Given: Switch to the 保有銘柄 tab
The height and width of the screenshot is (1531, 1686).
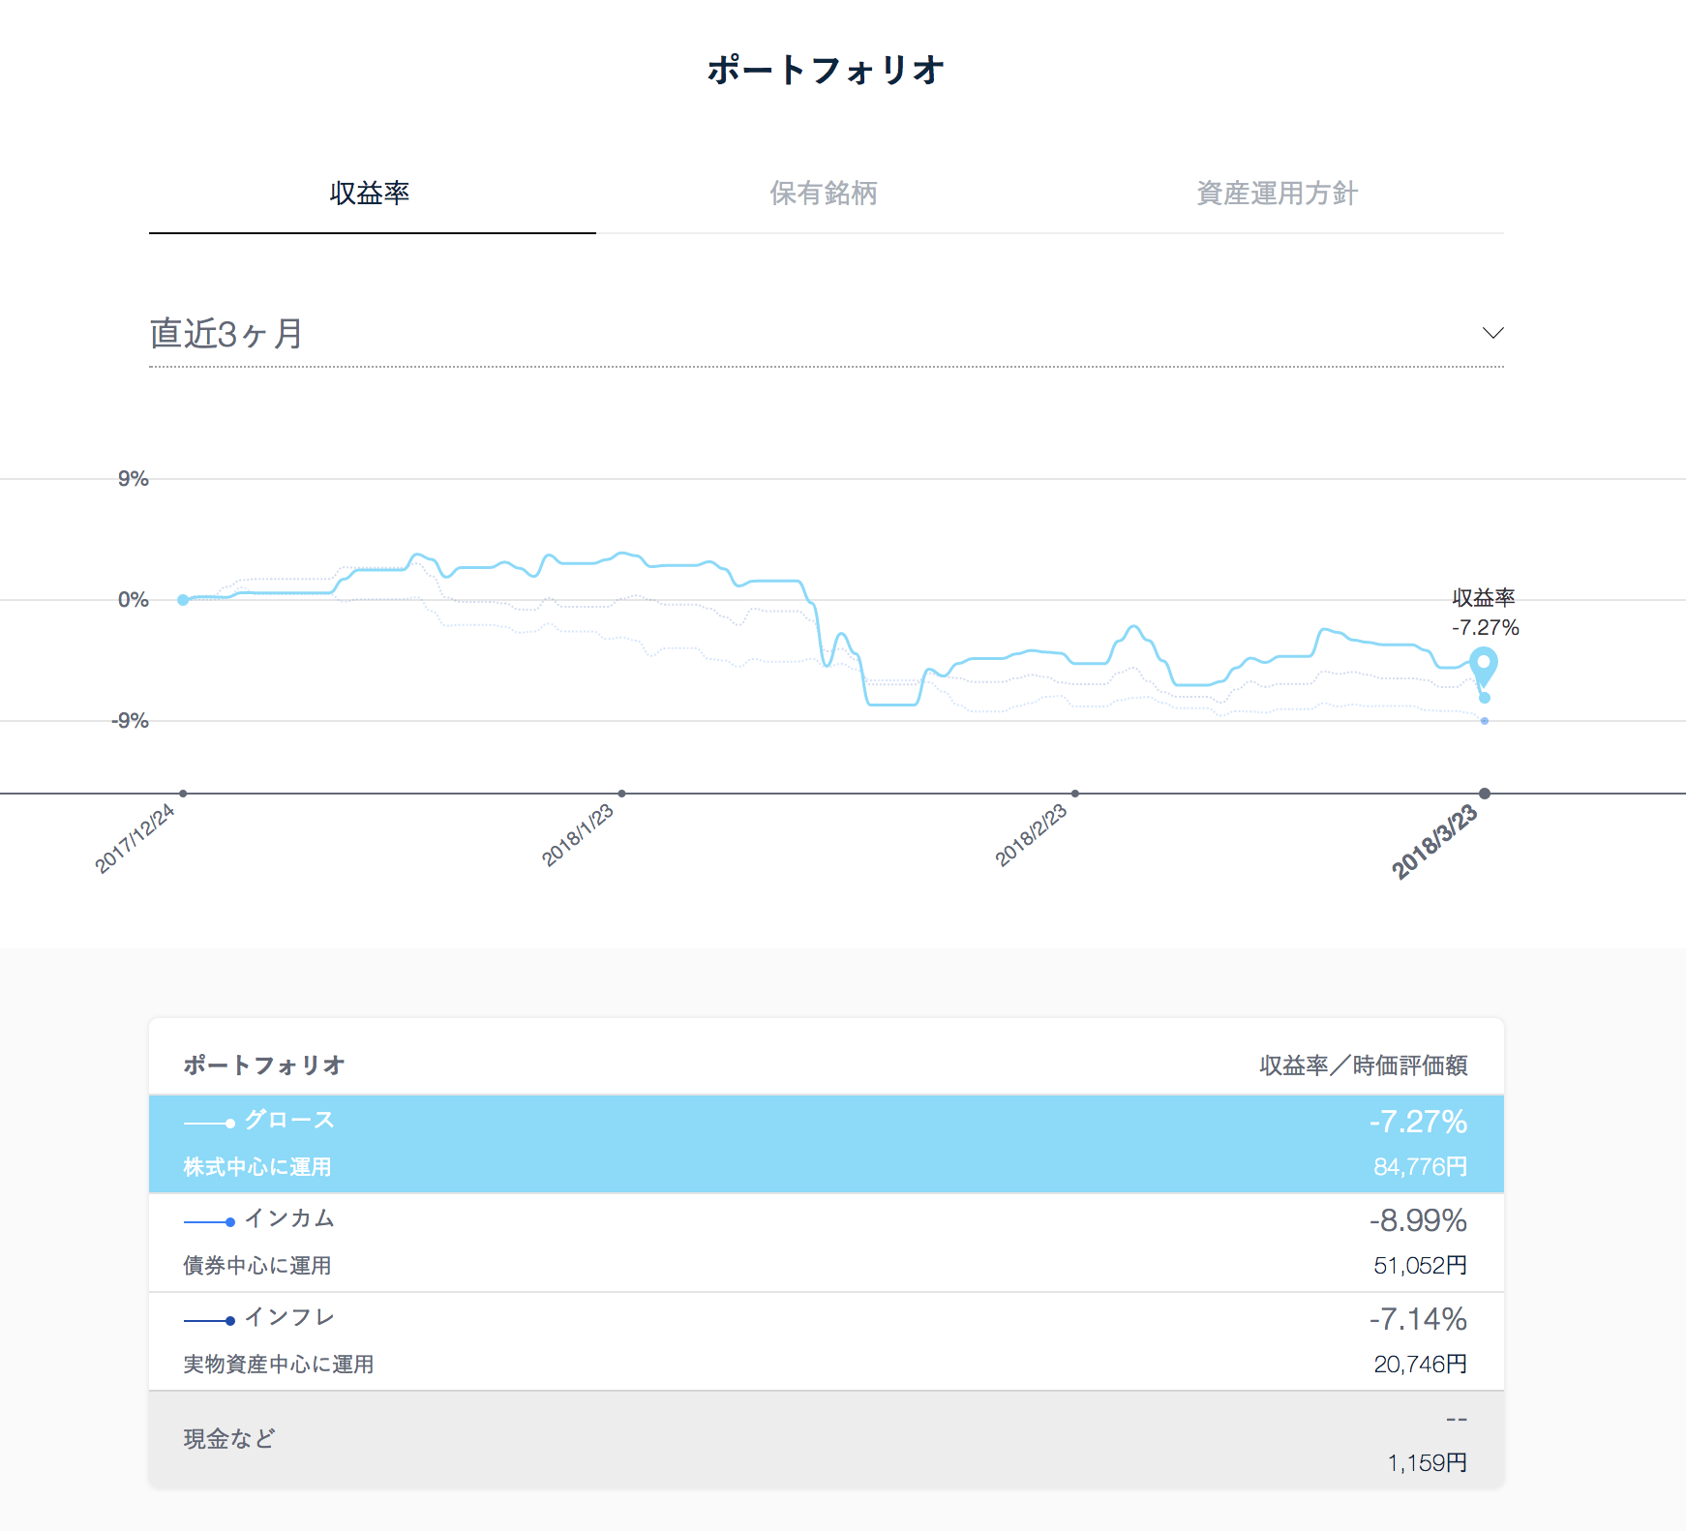Looking at the screenshot, I should point(824,194).
